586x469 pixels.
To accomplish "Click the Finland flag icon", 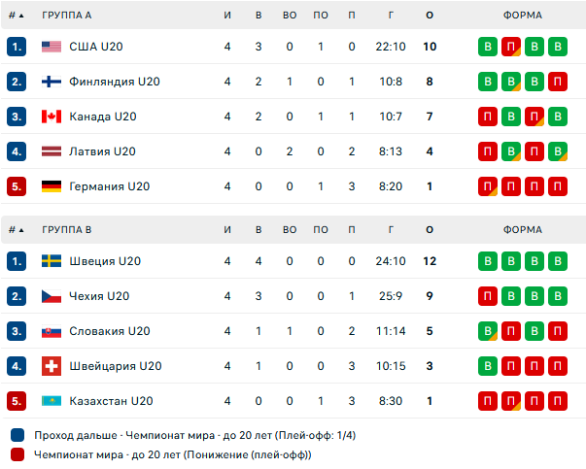I will tap(52, 82).
